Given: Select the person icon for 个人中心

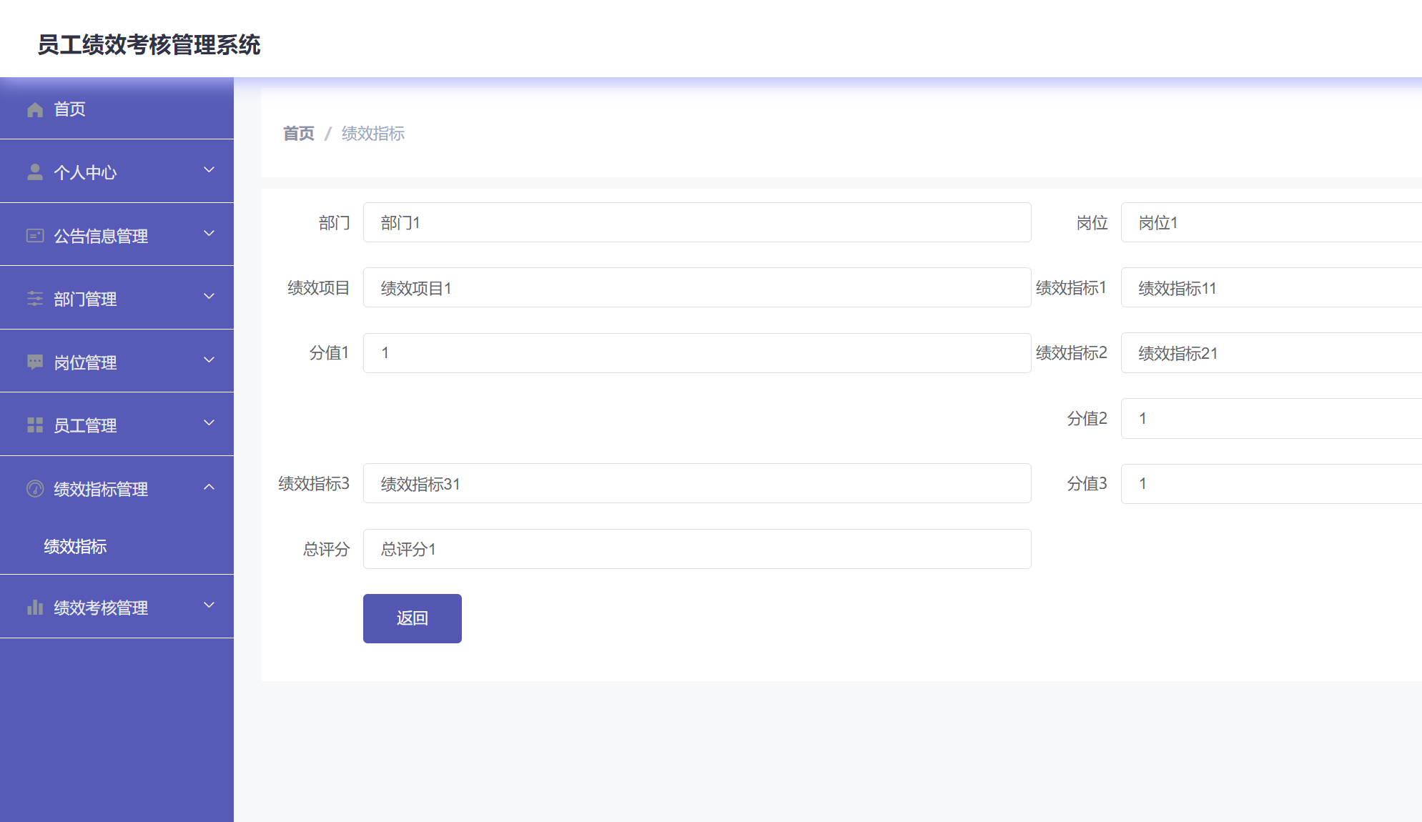Looking at the screenshot, I should tap(34, 171).
